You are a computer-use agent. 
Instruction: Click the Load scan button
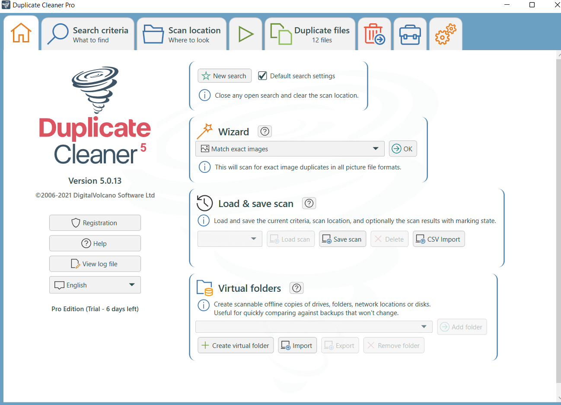[291, 239]
